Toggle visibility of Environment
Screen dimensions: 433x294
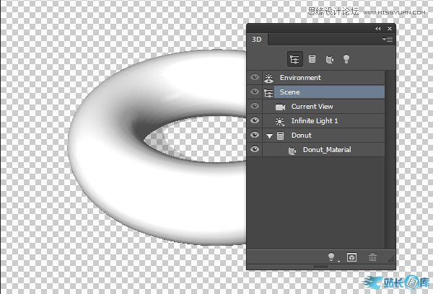click(254, 78)
